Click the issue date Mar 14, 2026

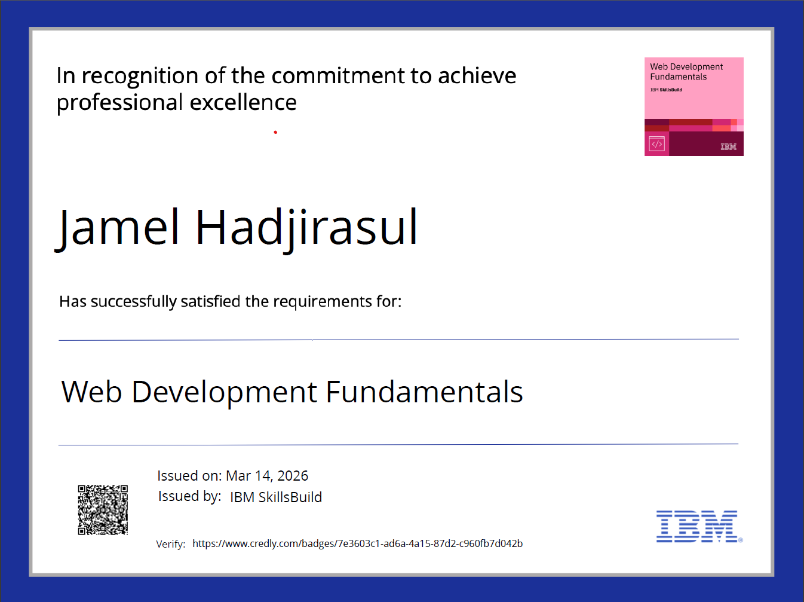[x=267, y=476]
